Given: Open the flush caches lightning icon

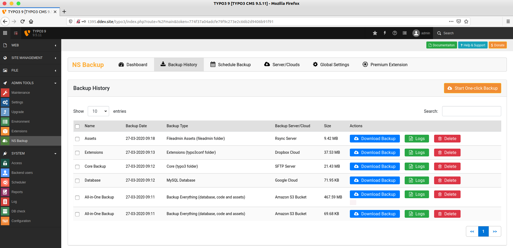Looking at the screenshot, I should pyautogui.click(x=385, y=33).
